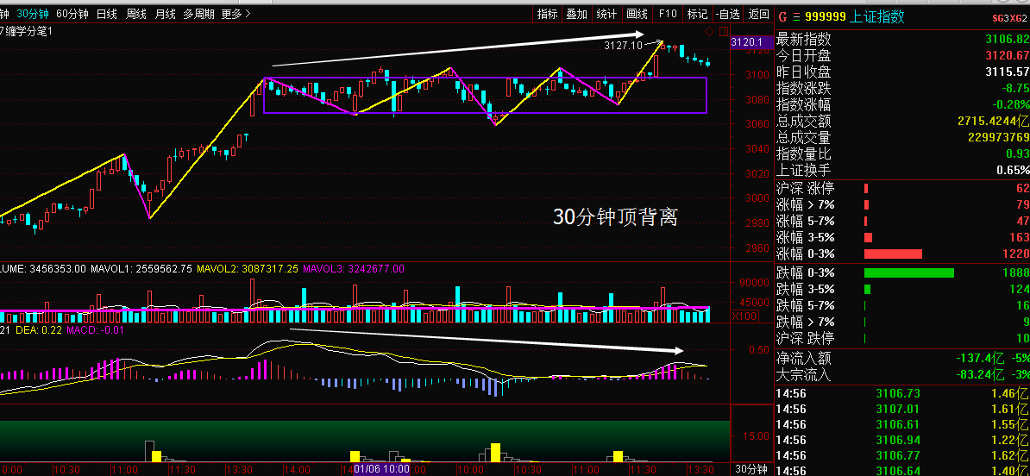Click the 净流入额 value -137.4亿
The image size is (1030, 476).
tap(979, 359)
